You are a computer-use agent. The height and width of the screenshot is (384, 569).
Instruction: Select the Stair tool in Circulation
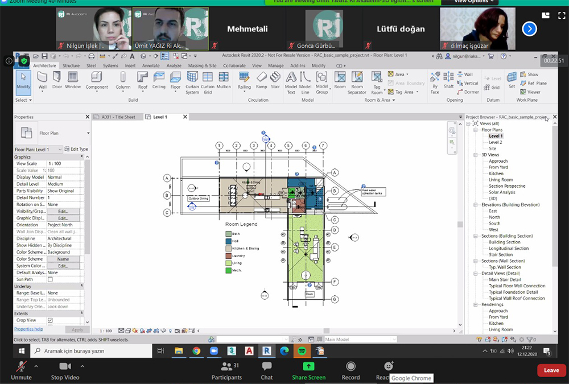[275, 80]
